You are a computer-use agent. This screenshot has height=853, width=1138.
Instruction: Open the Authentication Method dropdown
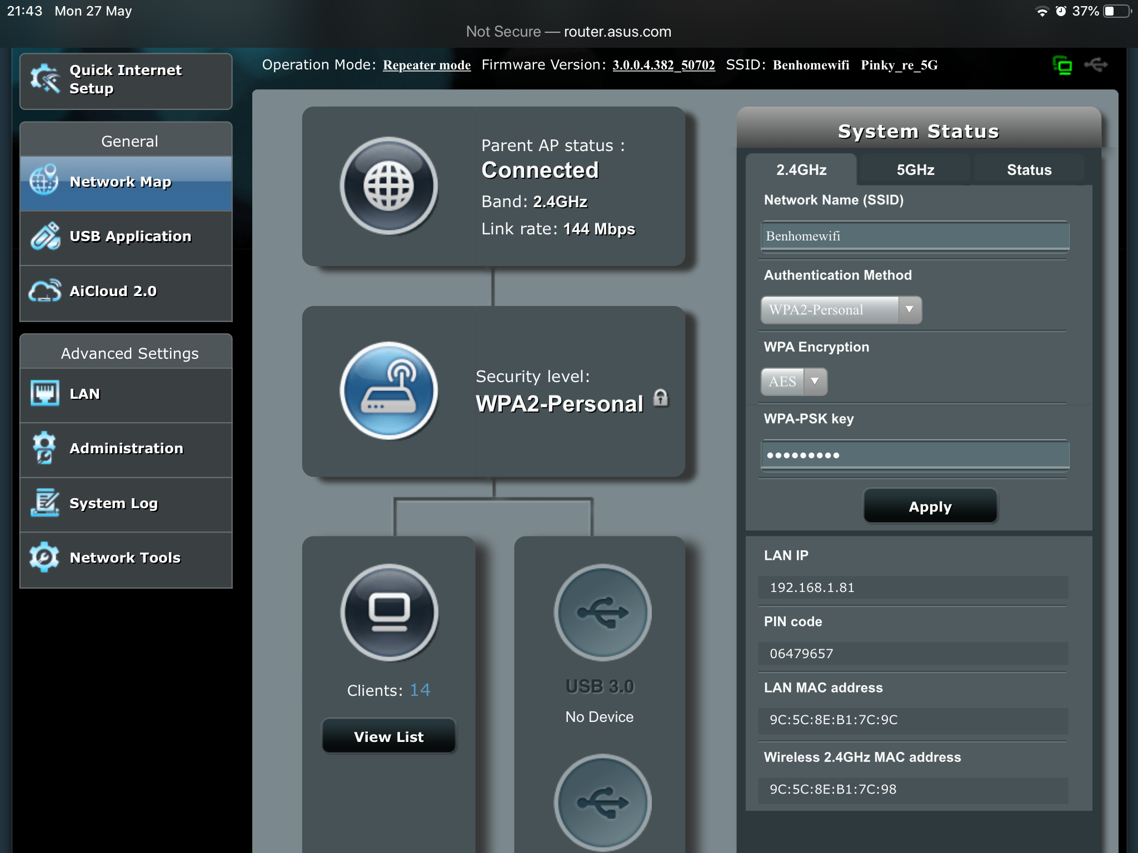[841, 310]
